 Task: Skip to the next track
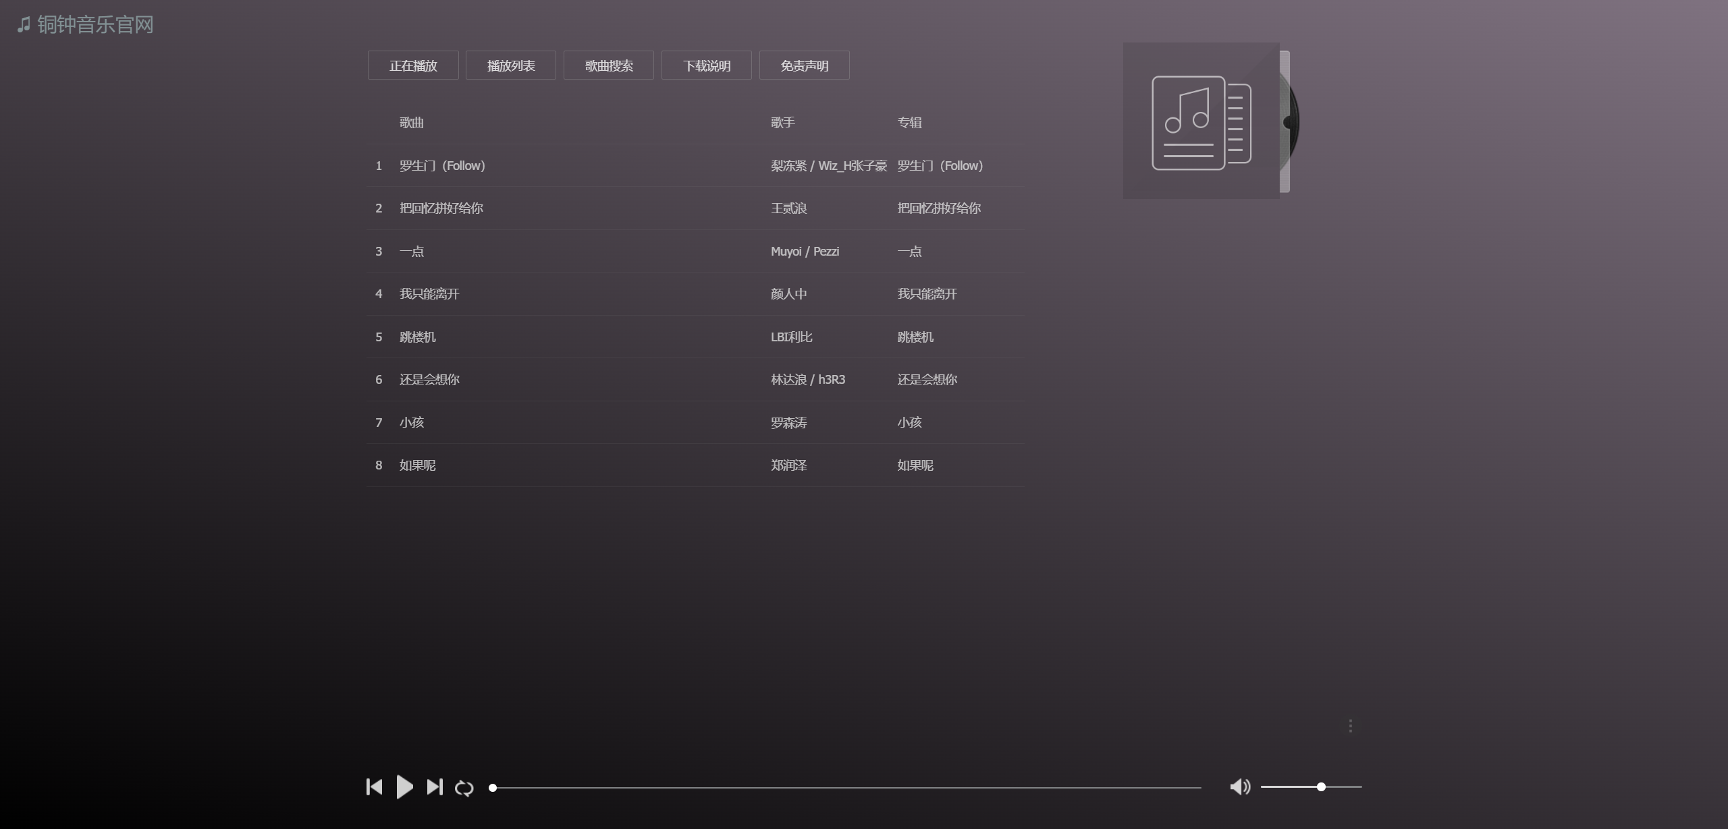pos(435,787)
